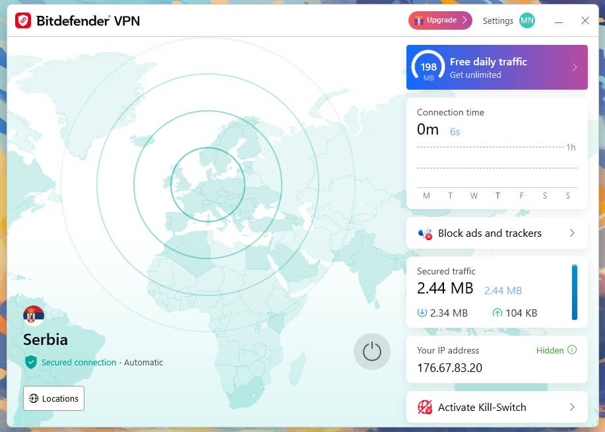Screen dimensions: 605x432
Task: Click the Get unlimited text
Action: point(475,75)
